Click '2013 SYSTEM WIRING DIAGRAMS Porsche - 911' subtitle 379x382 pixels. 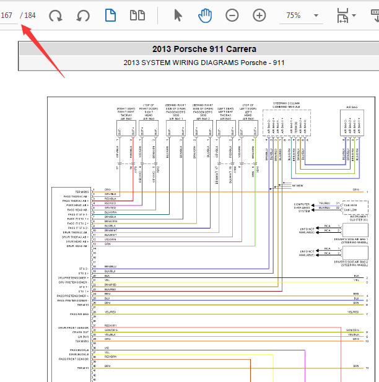(204, 63)
